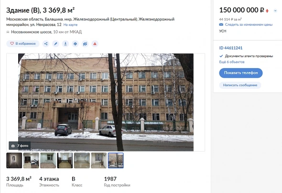The height and width of the screenshot is (193, 282).
Task: Click the camera 7 фото badge
Action: click(x=20, y=146)
